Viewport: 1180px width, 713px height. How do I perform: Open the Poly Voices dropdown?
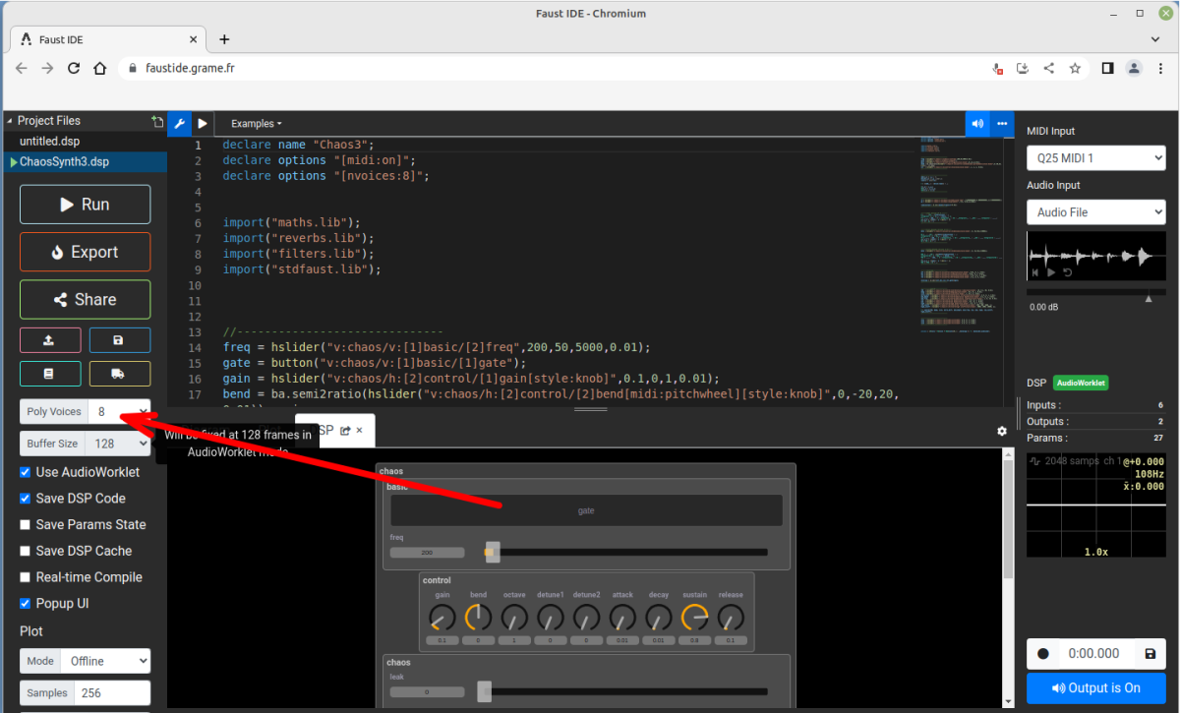click(x=119, y=412)
